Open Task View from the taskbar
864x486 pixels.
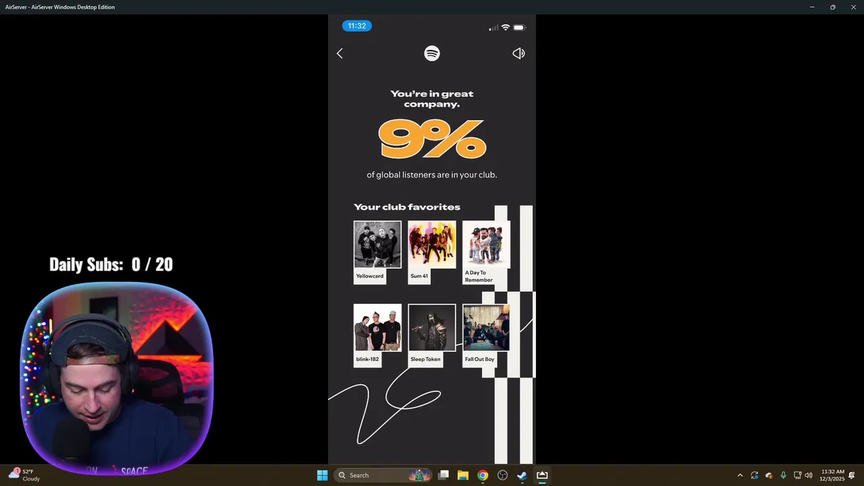[x=443, y=475]
